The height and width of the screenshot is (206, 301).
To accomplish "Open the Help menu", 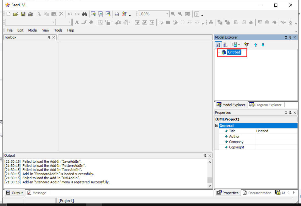I will click(71, 30).
